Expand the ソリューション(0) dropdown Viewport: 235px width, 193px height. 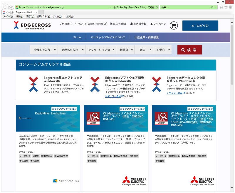click(x=101, y=50)
